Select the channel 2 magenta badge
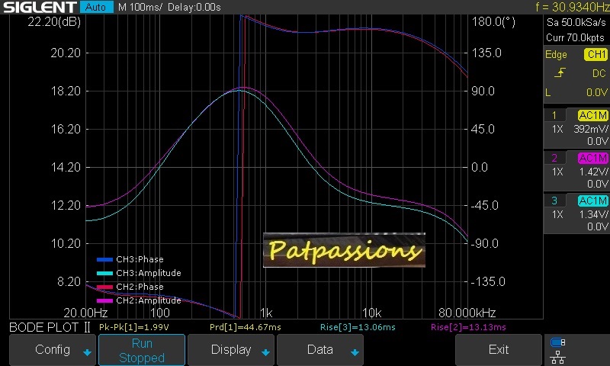Viewport: 610px width, 366px height. pyautogui.click(x=554, y=158)
